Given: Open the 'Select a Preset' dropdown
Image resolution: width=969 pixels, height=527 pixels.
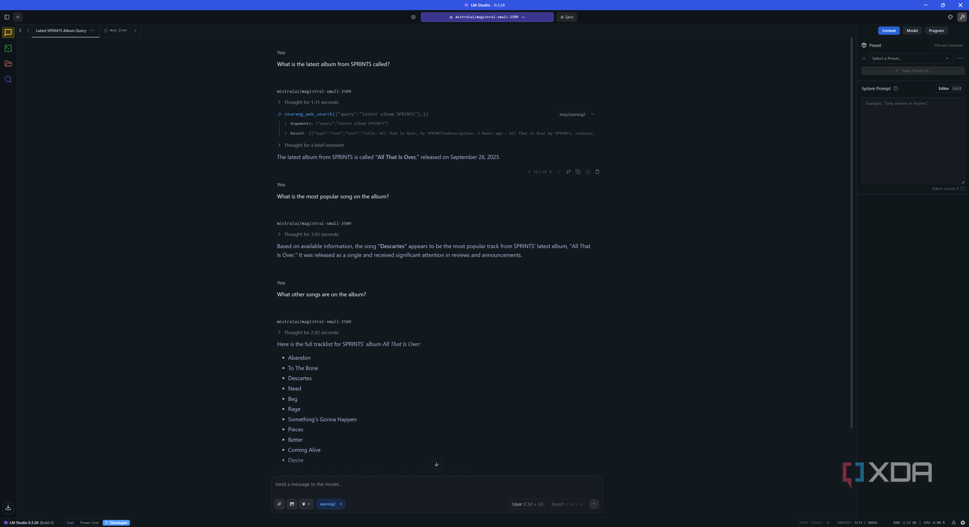Looking at the screenshot, I should pos(910,58).
